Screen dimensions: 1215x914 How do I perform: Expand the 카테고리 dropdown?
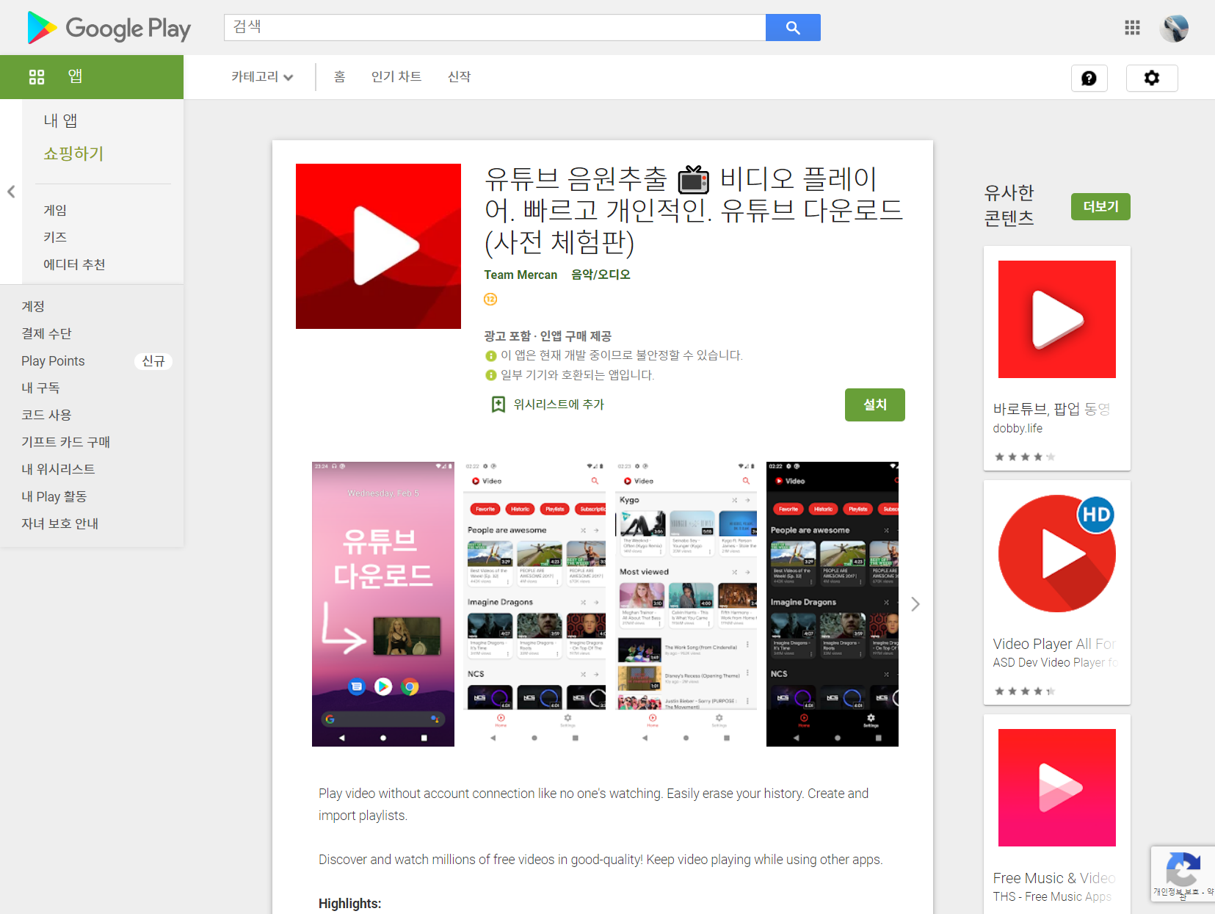(x=262, y=76)
